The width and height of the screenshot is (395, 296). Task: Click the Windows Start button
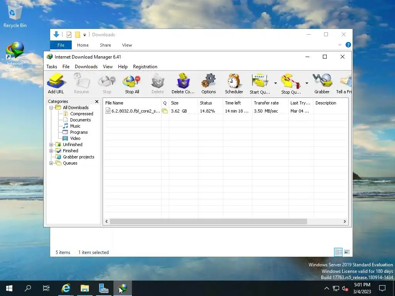[x=9, y=288]
